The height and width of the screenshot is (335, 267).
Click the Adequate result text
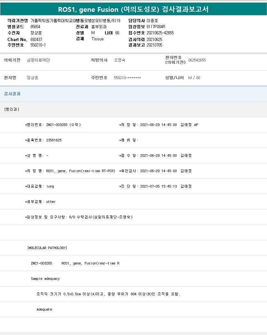pos(44,309)
